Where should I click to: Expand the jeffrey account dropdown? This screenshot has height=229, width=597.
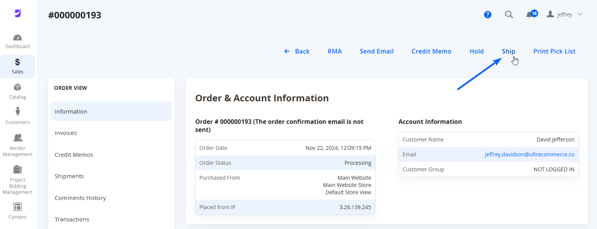point(564,15)
